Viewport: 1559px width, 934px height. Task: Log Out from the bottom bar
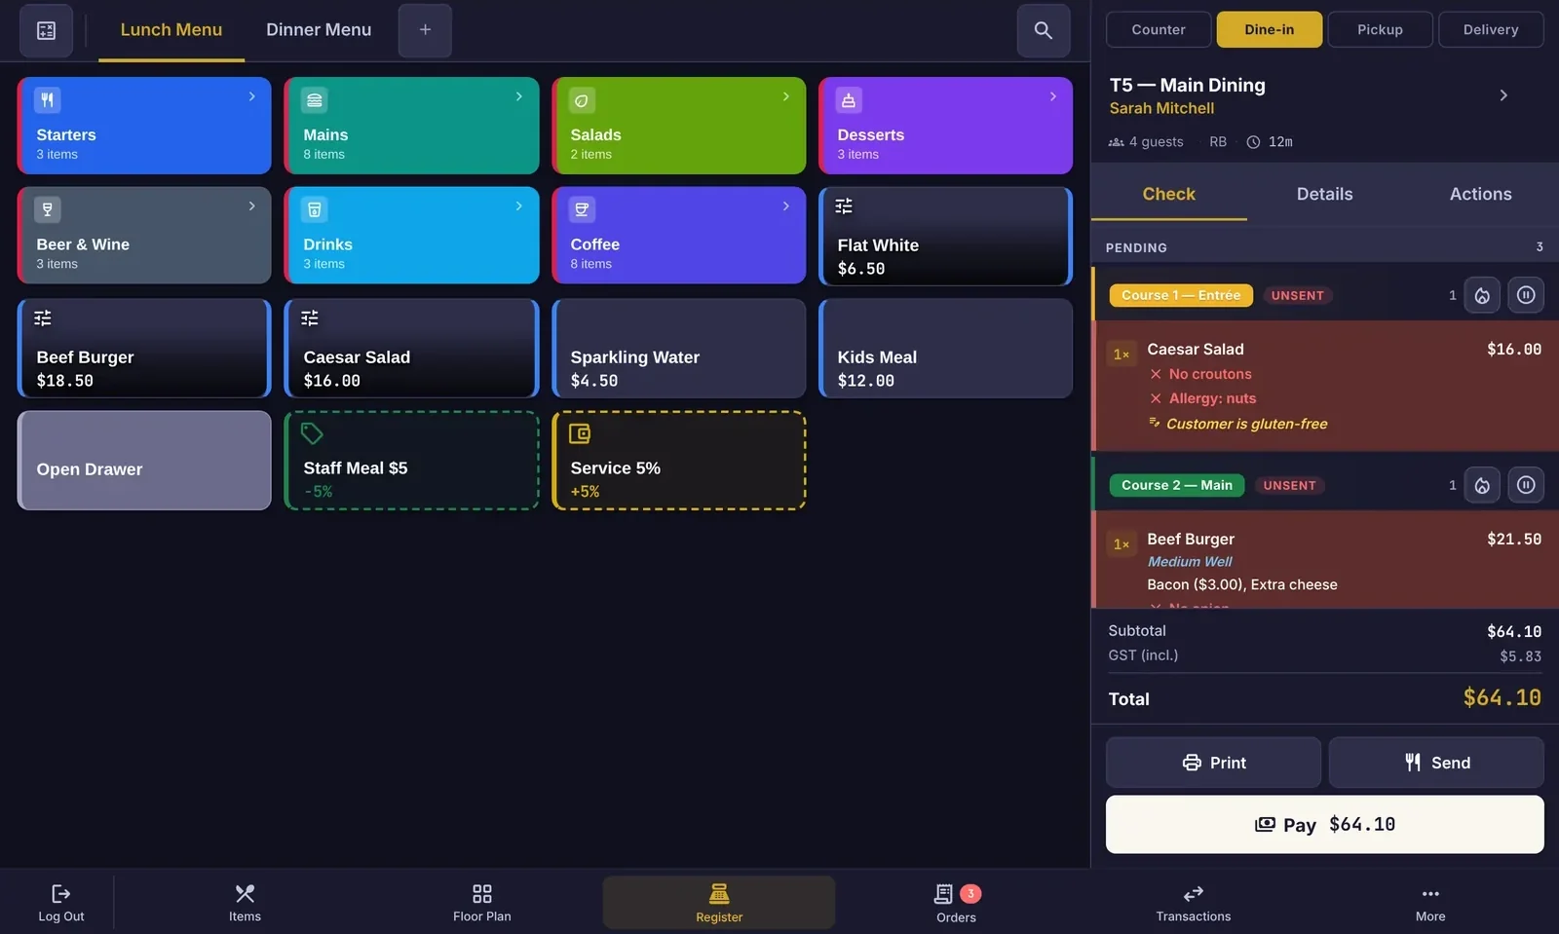(61, 902)
